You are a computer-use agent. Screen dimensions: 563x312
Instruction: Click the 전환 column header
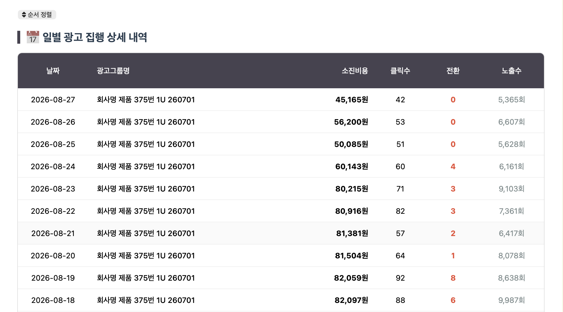(x=453, y=71)
